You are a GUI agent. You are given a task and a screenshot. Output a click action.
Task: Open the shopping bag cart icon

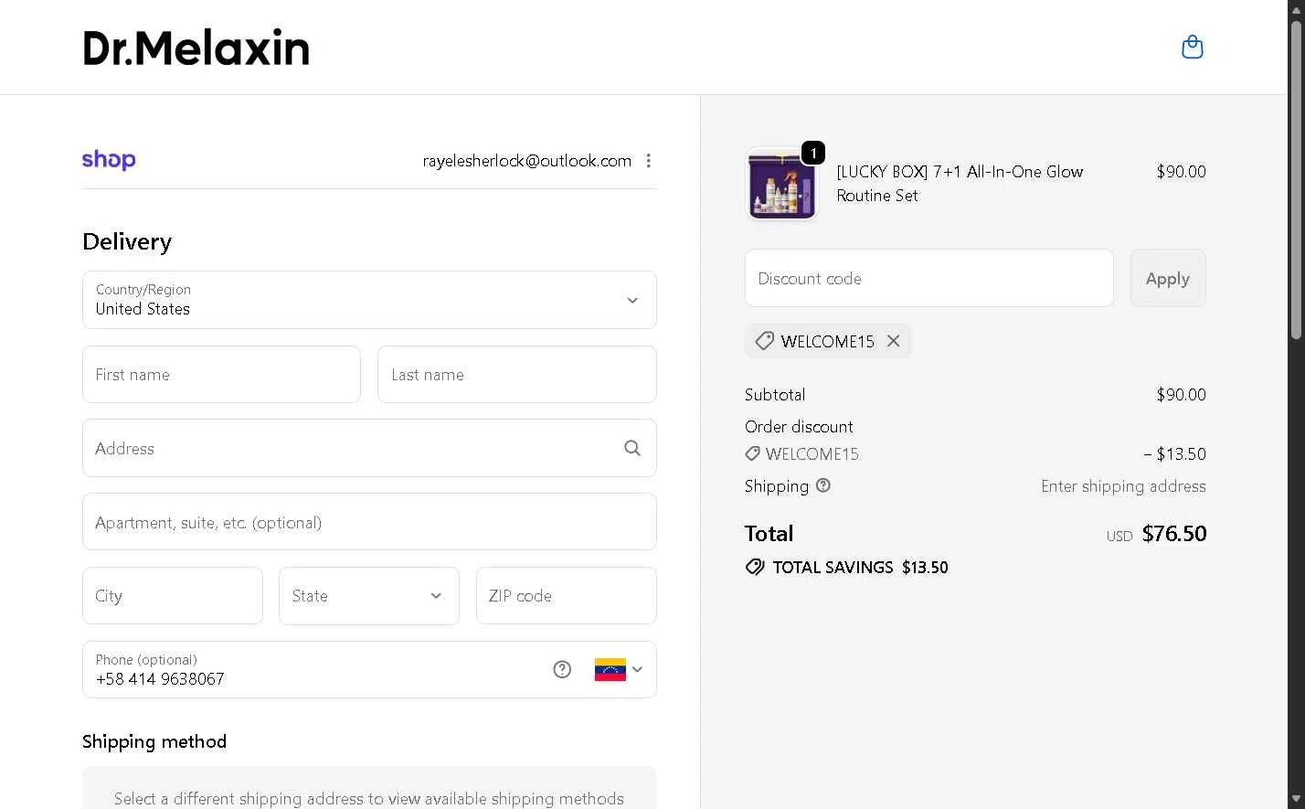click(x=1192, y=47)
